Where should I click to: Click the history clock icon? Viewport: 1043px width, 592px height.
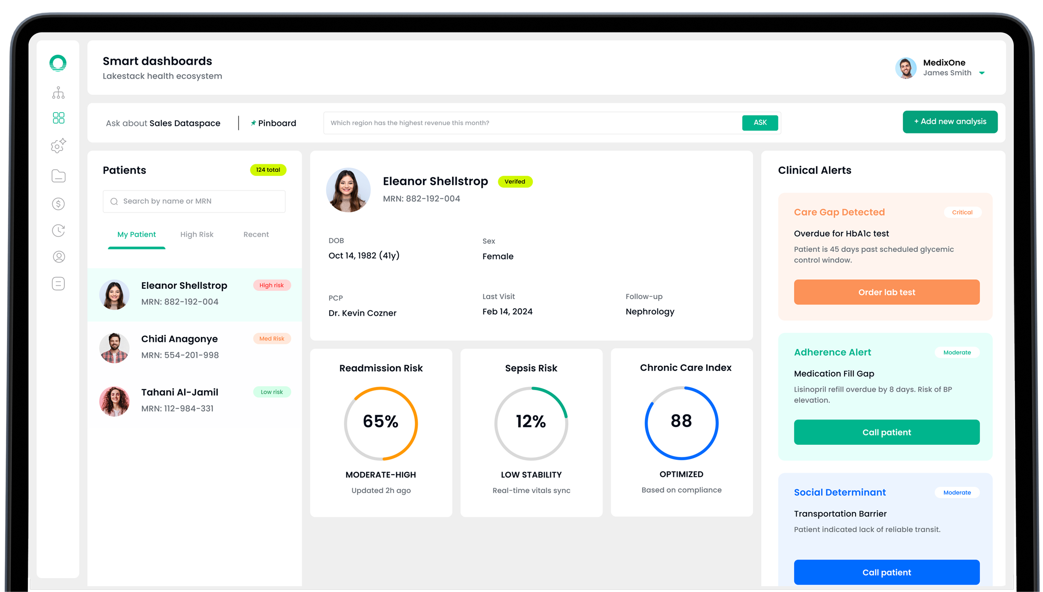tap(58, 231)
